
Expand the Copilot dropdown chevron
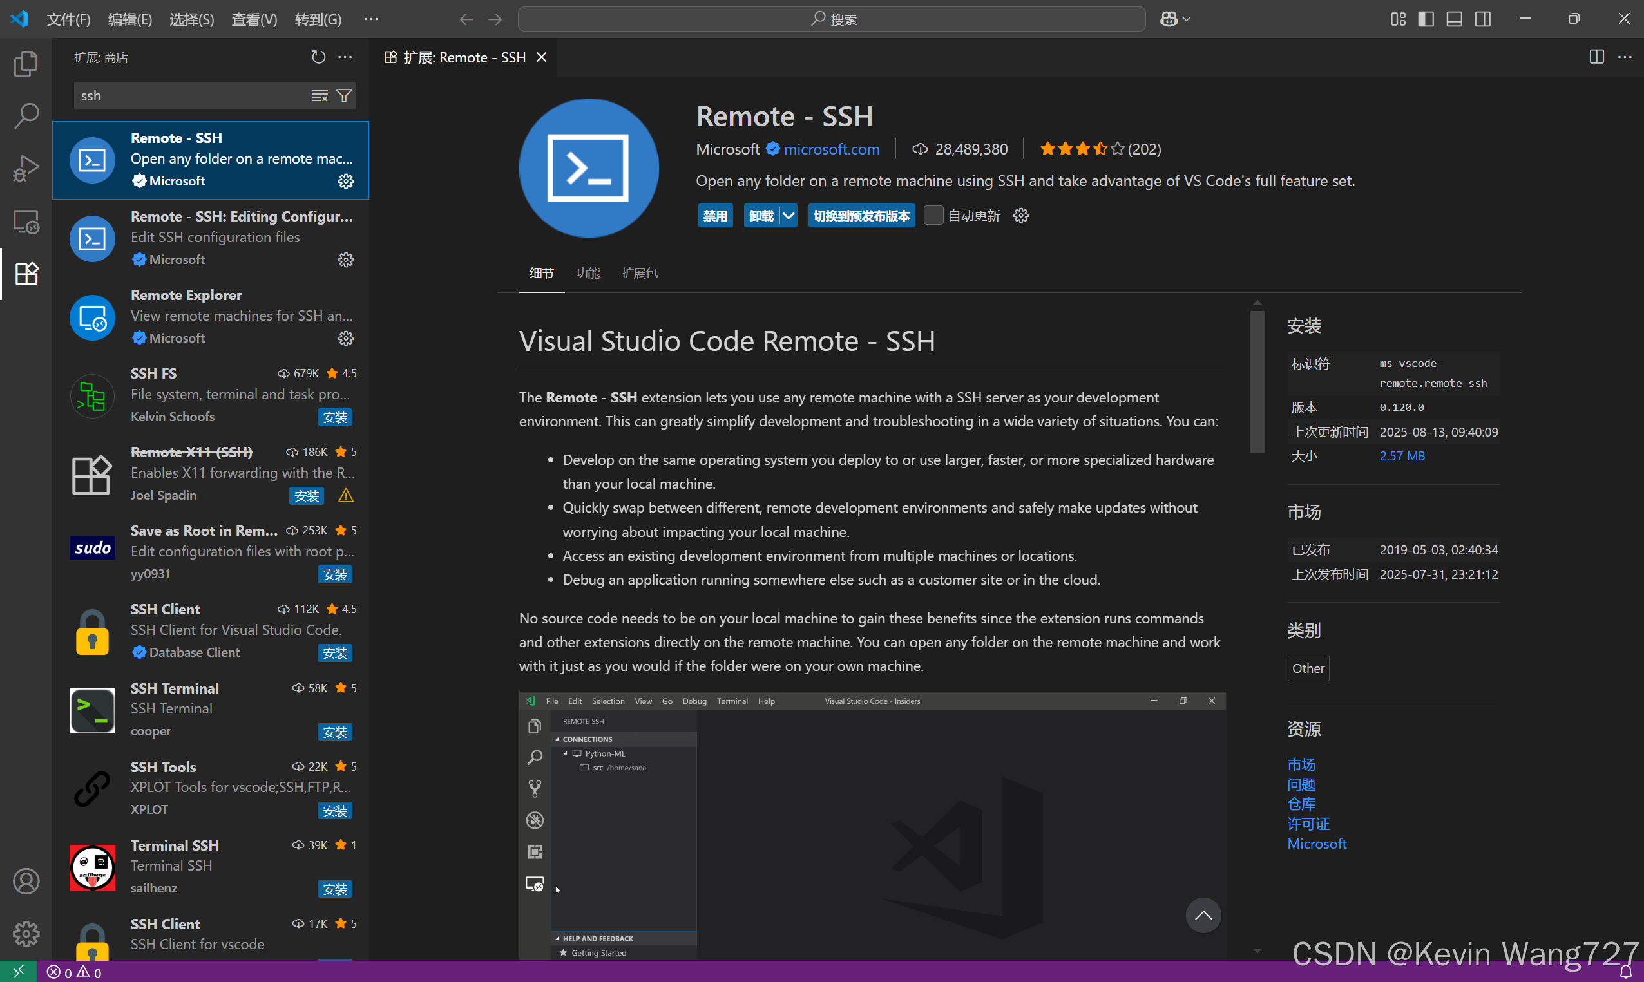[x=1187, y=19]
